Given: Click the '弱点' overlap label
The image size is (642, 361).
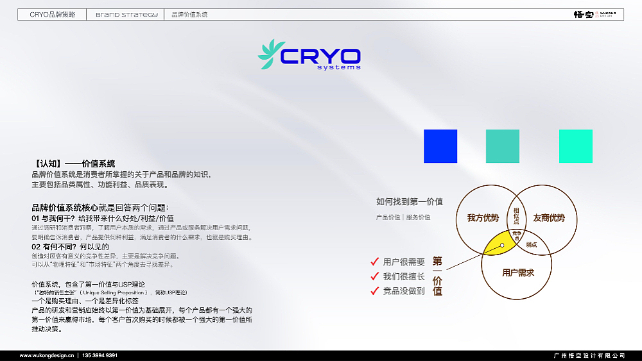Looking at the screenshot, I should click(532, 244).
